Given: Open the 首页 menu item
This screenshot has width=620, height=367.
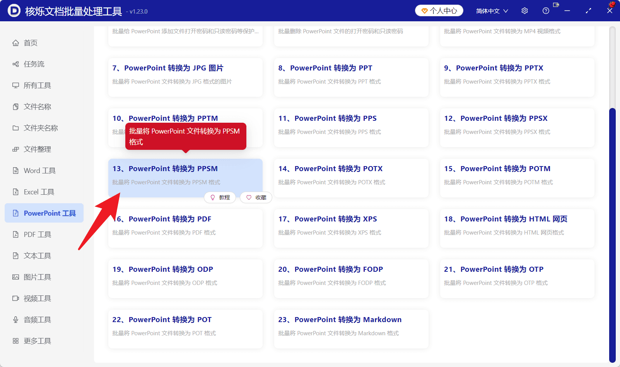Looking at the screenshot, I should pos(44,43).
